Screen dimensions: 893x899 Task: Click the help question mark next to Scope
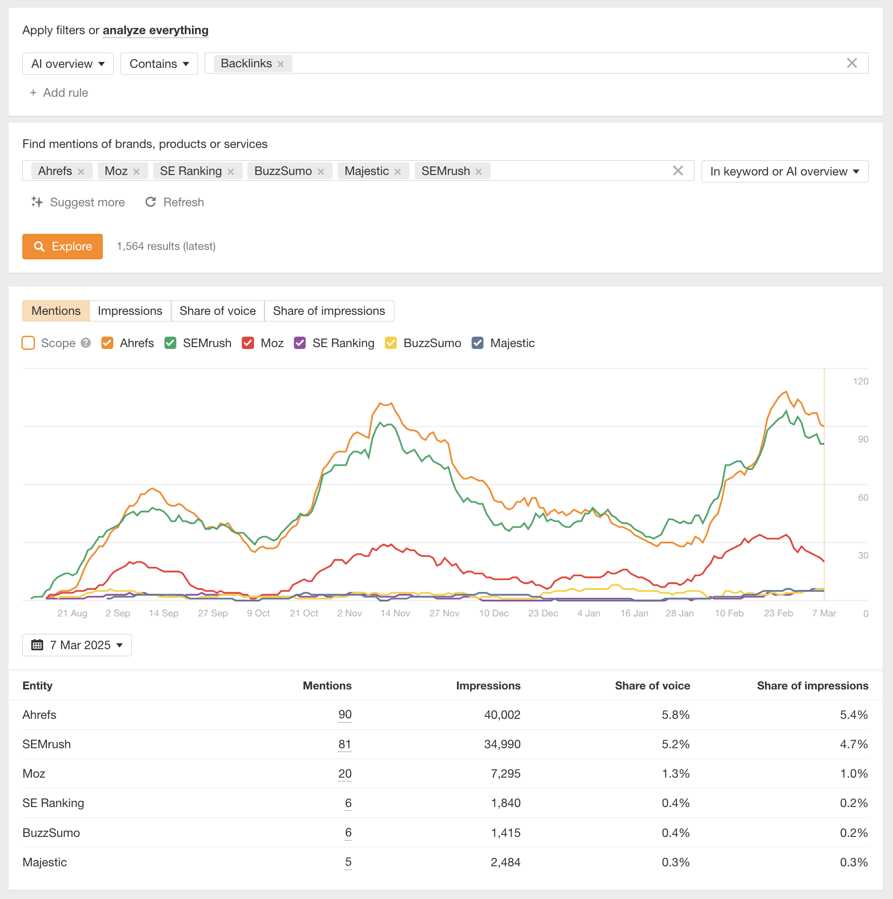tap(85, 343)
